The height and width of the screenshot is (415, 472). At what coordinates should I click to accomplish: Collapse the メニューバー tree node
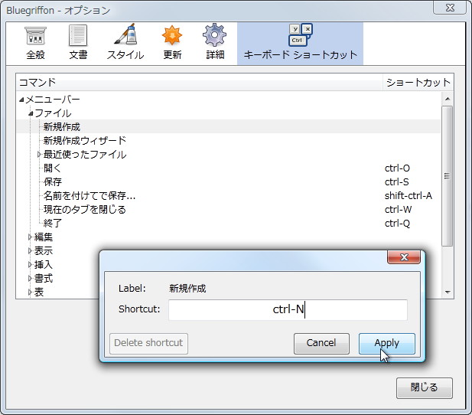click(x=21, y=100)
